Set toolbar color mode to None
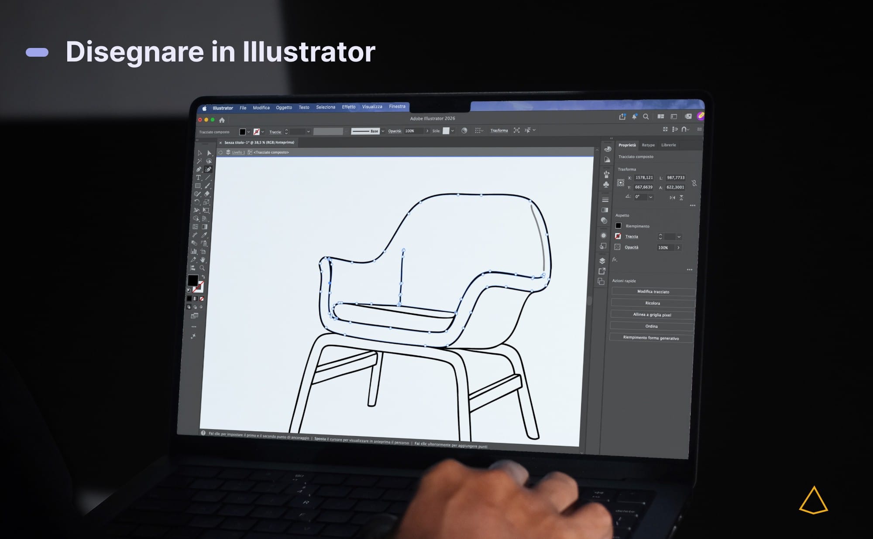The height and width of the screenshot is (539, 873). pos(202,299)
